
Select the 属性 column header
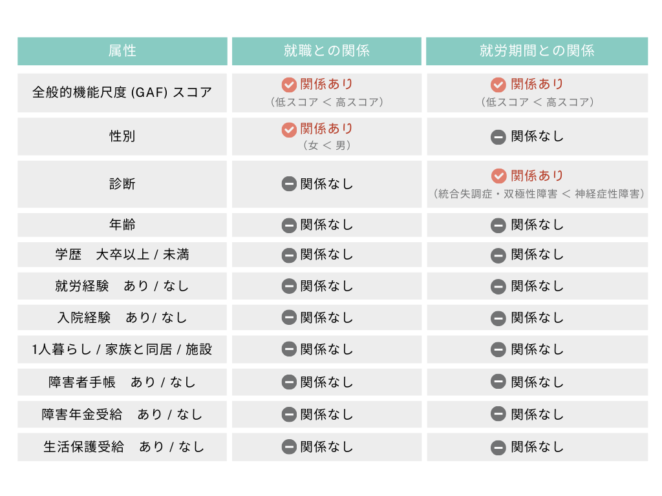122,51
